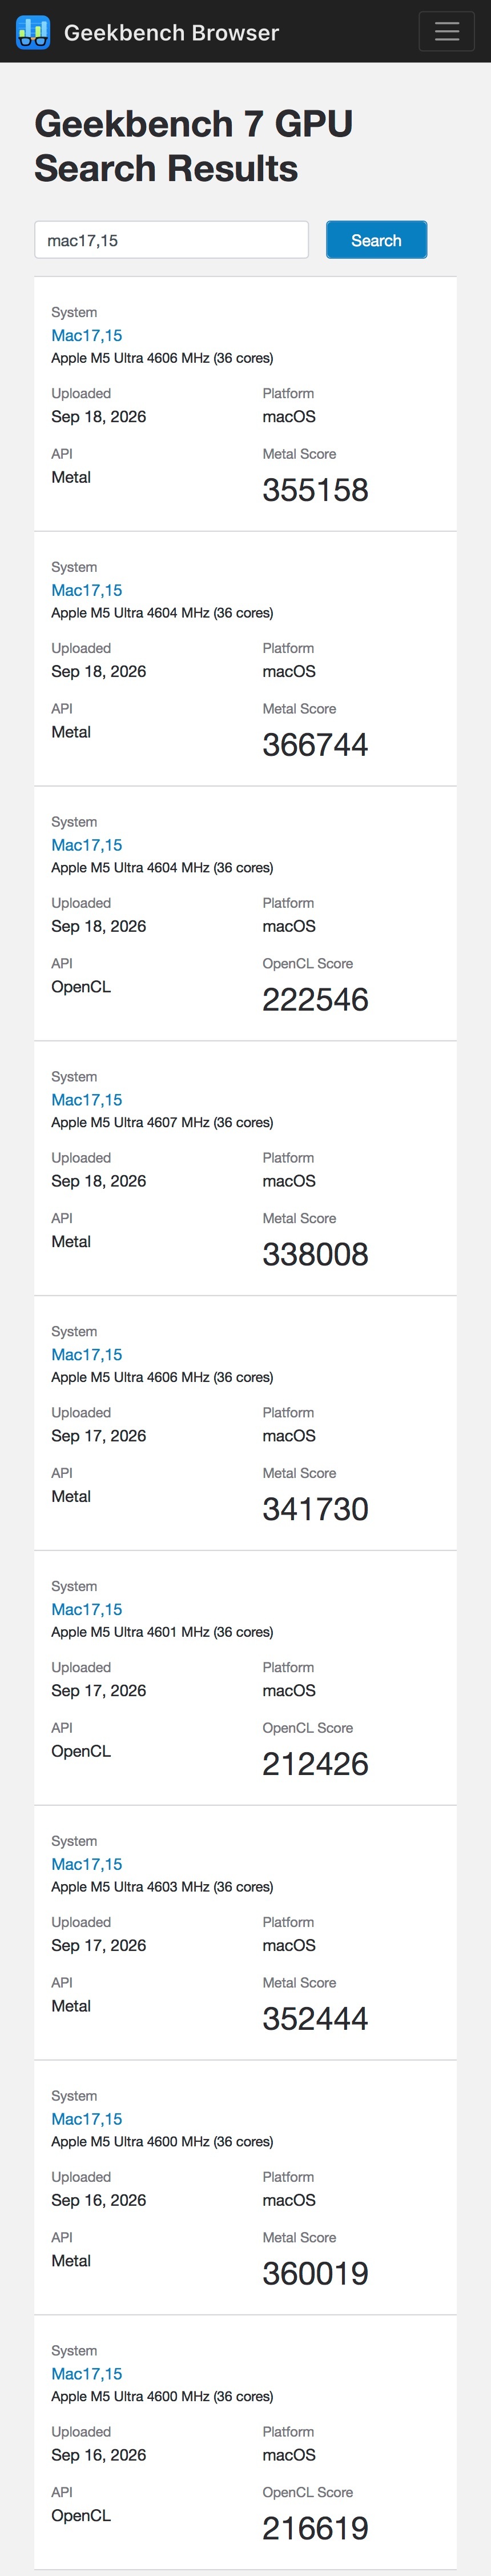
Task: Click the macOS platform value in the 355158 result
Action: [x=289, y=417]
